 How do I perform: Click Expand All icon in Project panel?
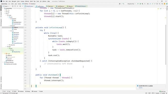click(x=15, y=6)
